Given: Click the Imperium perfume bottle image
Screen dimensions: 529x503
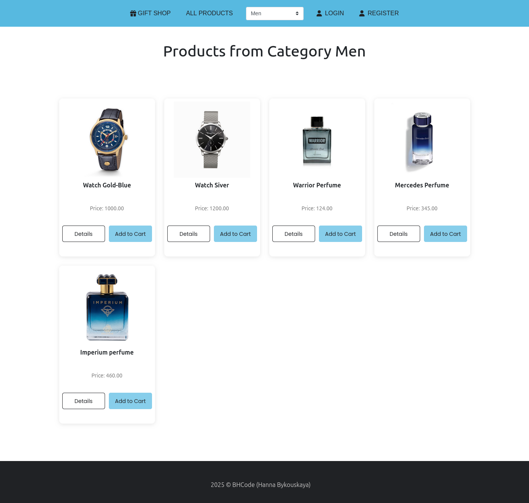Looking at the screenshot, I should 107,307.
